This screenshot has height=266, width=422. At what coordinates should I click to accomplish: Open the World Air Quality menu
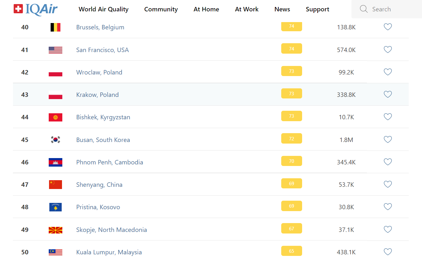[103, 9]
